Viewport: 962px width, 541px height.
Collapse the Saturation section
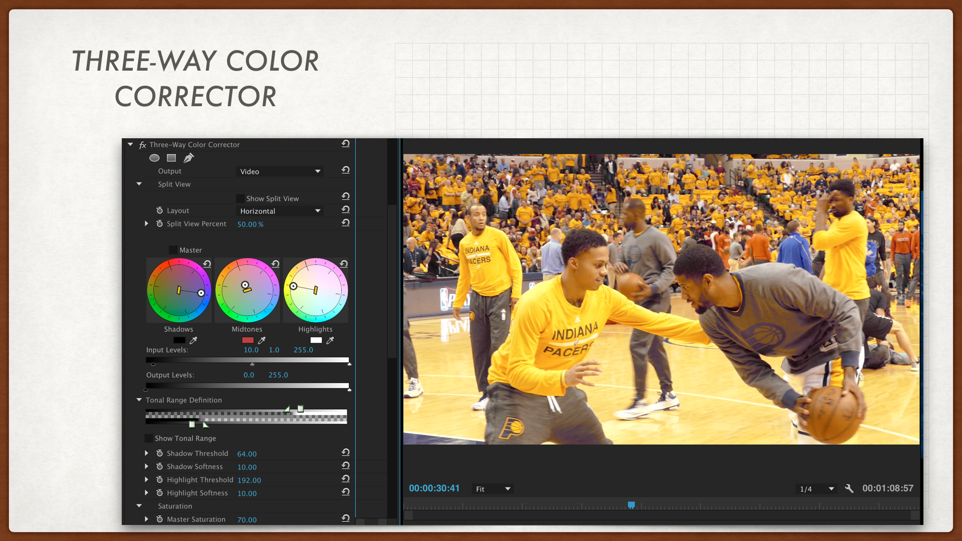pyautogui.click(x=139, y=506)
